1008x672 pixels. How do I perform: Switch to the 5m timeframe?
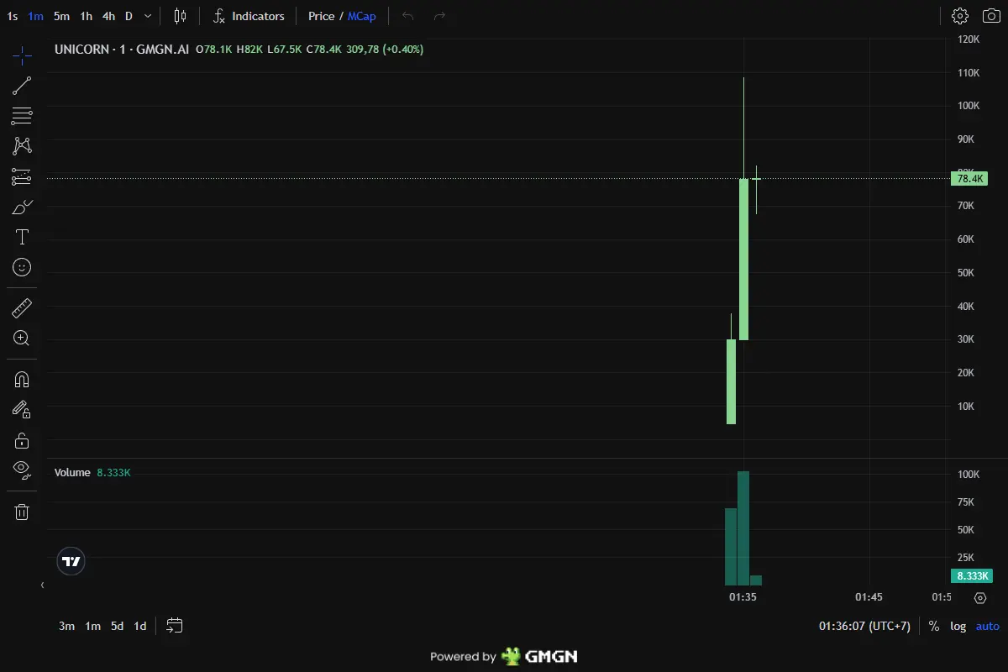pos(61,16)
